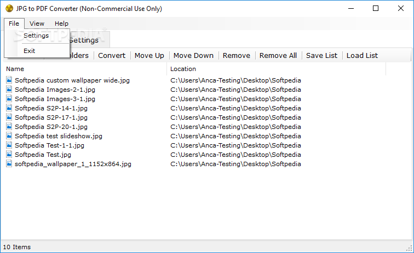The height and width of the screenshot is (253, 414).
Task: Open the Help menu
Action: 61,23
